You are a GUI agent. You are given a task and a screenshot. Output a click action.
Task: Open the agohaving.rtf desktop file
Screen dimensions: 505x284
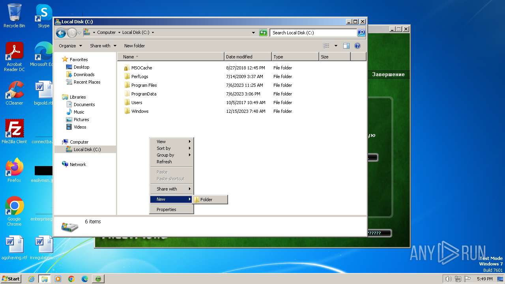pos(14,248)
